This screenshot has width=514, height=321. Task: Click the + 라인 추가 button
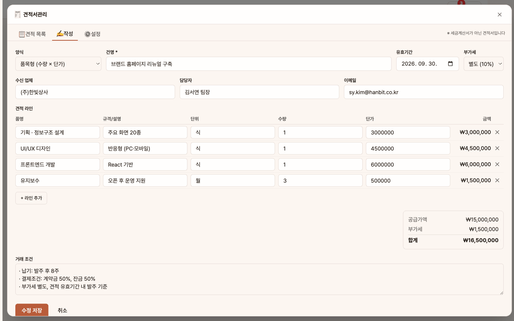tap(31, 198)
